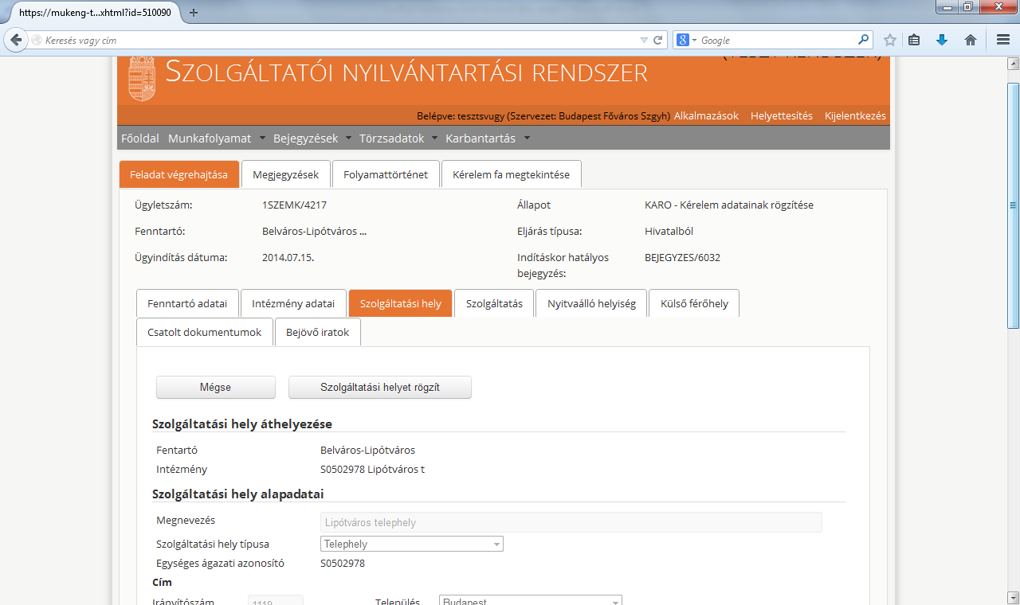The width and height of the screenshot is (1020, 605).
Task: Log out via Kijelentkezés
Action: coord(855,115)
